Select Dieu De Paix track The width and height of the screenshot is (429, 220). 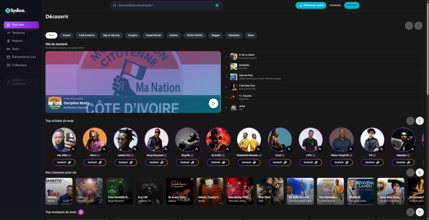point(324,77)
